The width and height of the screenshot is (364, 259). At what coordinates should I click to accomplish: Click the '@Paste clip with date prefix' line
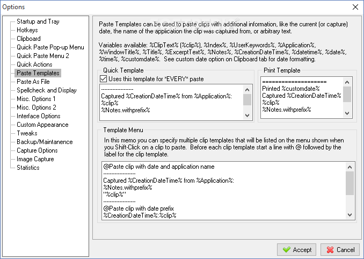(139, 208)
